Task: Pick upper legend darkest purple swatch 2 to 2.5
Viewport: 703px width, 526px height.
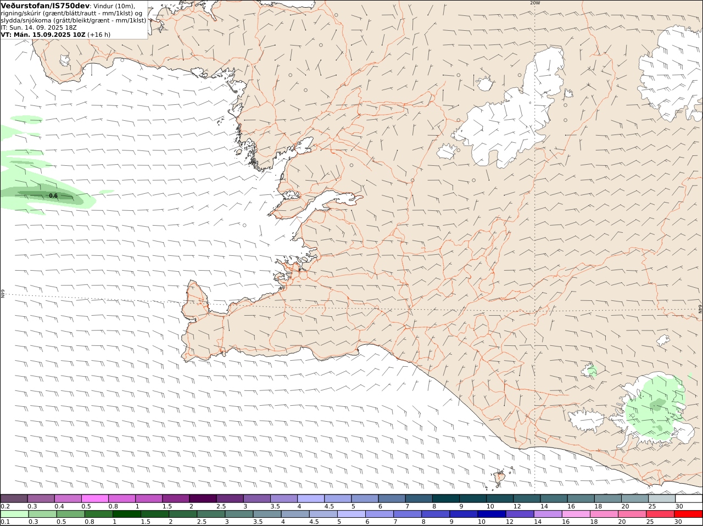Action: [203, 498]
